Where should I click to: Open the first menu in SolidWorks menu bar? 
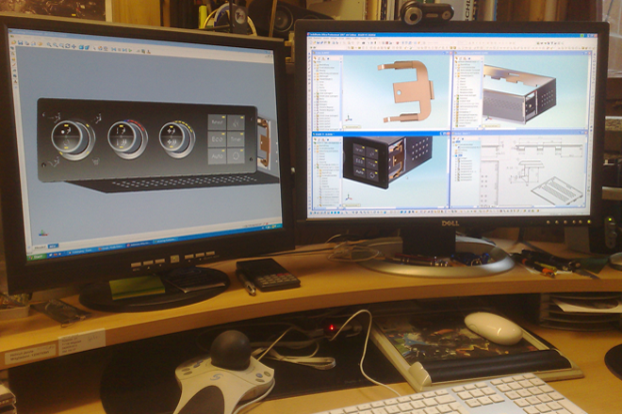click(x=310, y=39)
